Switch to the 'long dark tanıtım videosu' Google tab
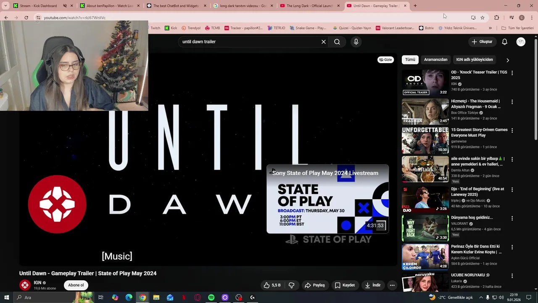The width and height of the screenshot is (538, 303). coord(243,6)
